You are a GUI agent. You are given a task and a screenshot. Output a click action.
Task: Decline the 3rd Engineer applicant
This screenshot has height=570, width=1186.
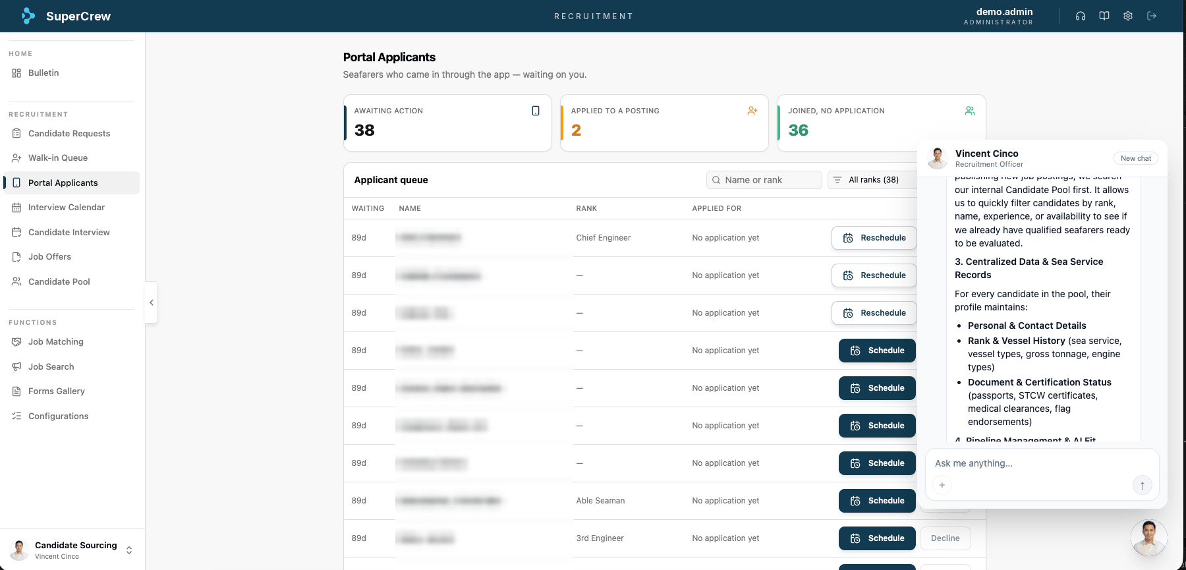point(946,538)
